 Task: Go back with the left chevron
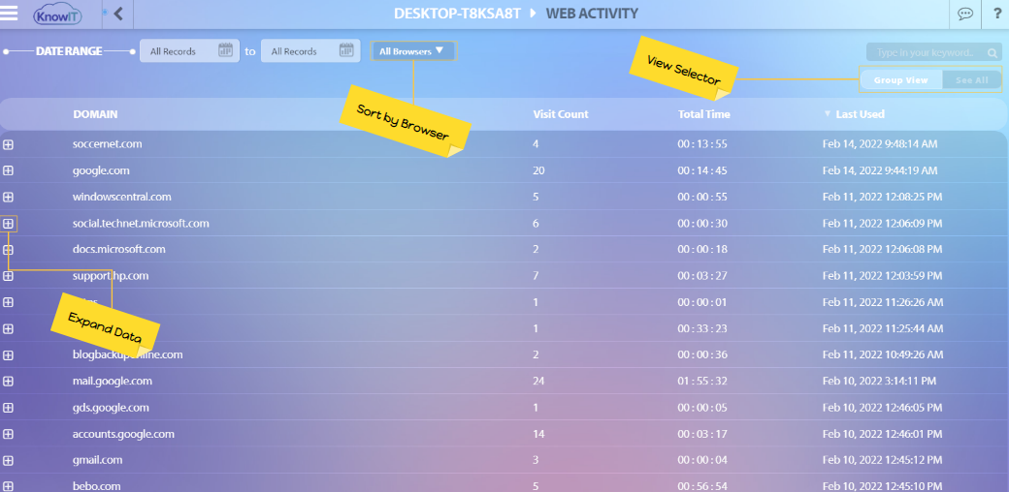(x=117, y=14)
